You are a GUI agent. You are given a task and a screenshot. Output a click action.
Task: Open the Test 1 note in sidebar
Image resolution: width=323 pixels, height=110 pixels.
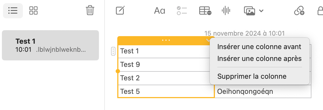[x=50, y=45]
